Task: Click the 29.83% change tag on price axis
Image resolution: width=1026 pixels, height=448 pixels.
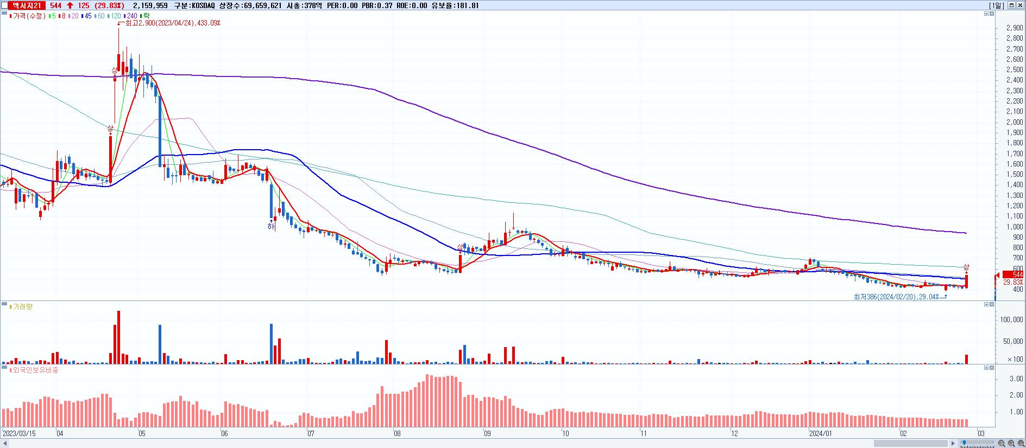Action: coord(1014,282)
